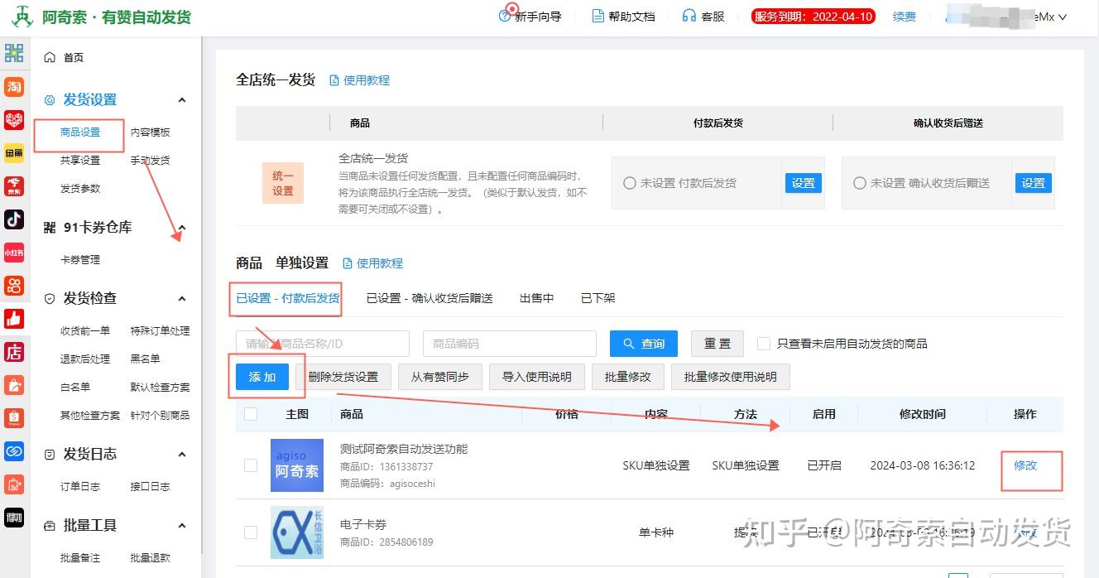
Task: Open the platform grid icon atop the sidebar
Action: [14, 53]
